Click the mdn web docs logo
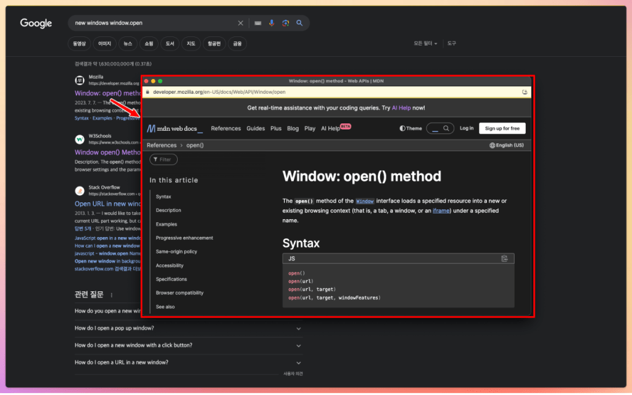The height and width of the screenshot is (395, 632). [x=175, y=128]
